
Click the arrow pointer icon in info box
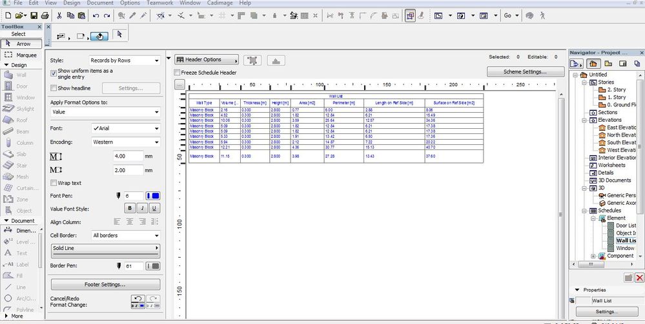point(119,35)
